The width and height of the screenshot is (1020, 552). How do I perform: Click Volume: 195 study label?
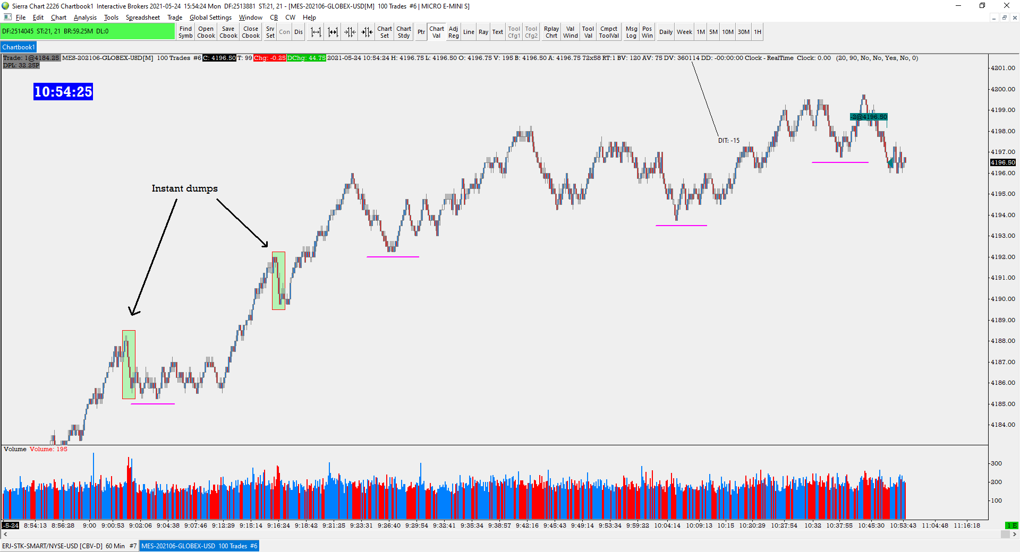click(48, 449)
